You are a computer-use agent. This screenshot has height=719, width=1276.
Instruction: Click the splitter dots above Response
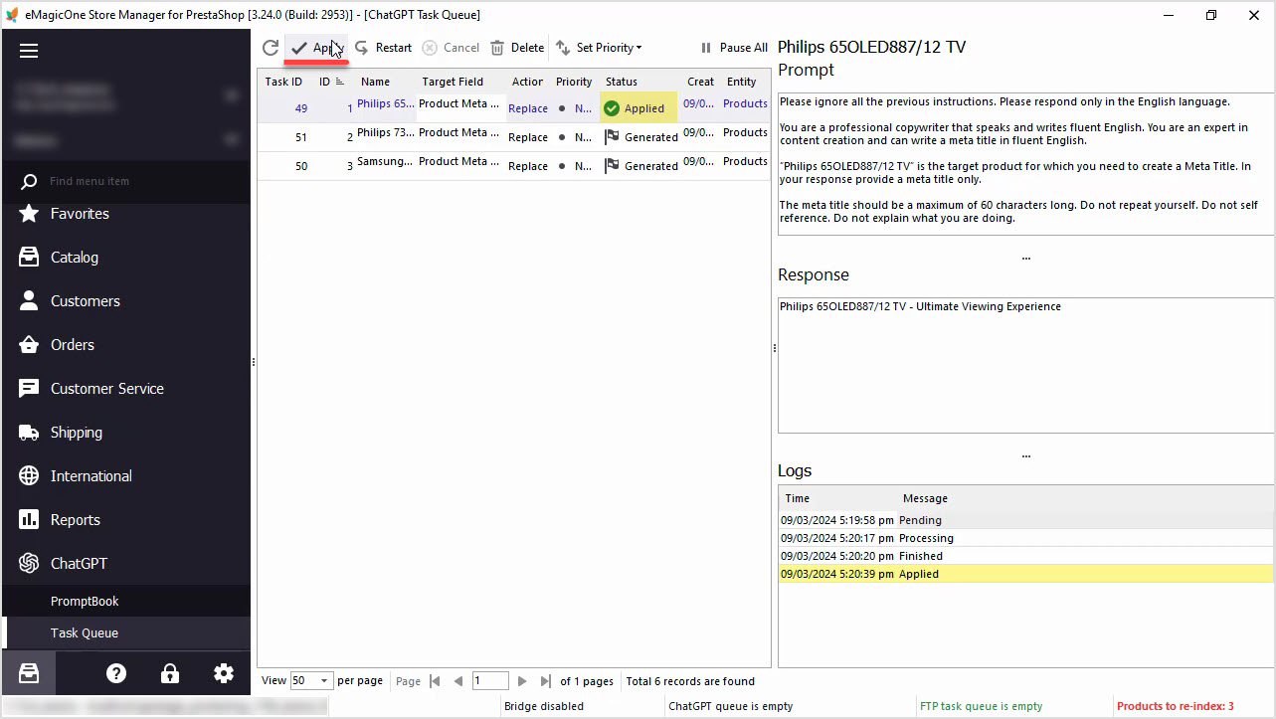click(1025, 259)
